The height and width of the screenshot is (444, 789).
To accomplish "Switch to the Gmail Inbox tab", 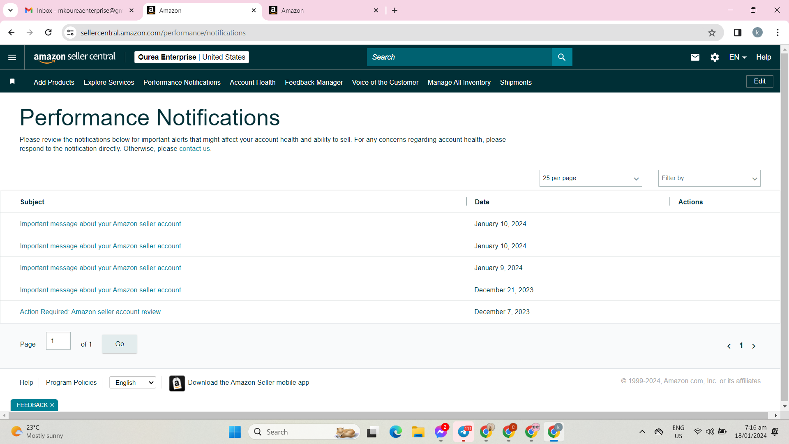I will [79, 11].
